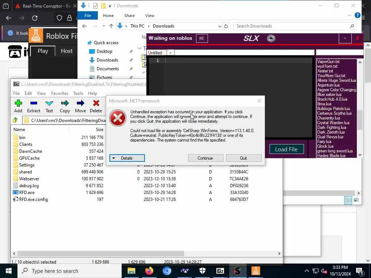371x278 pixels.
Task: Go up one folder level in 7-Zip
Action: [x=15, y=120]
